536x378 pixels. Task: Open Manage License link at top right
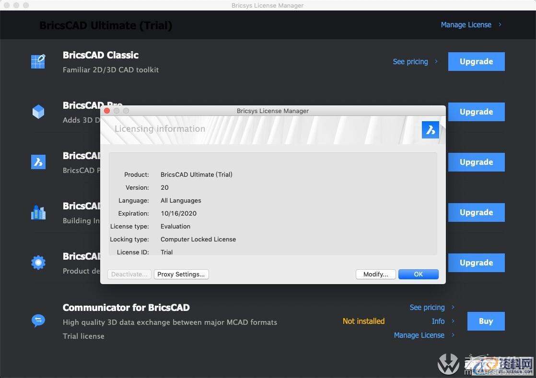466,24
